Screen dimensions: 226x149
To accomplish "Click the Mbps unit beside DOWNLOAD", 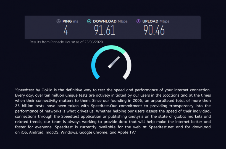I will [123, 21].
